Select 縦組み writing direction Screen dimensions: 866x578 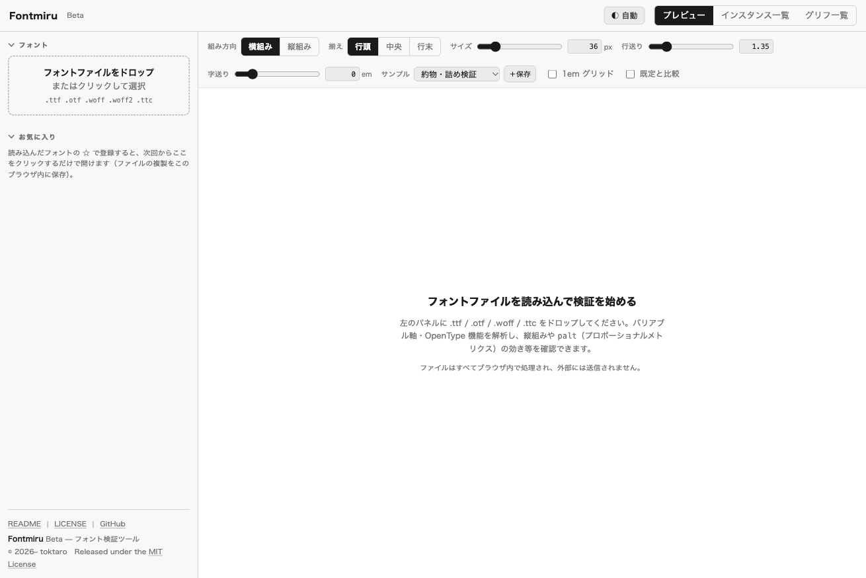tap(299, 46)
